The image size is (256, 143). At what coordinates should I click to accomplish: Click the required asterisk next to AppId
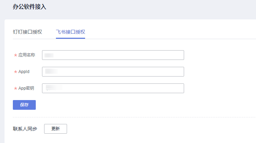(16, 72)
